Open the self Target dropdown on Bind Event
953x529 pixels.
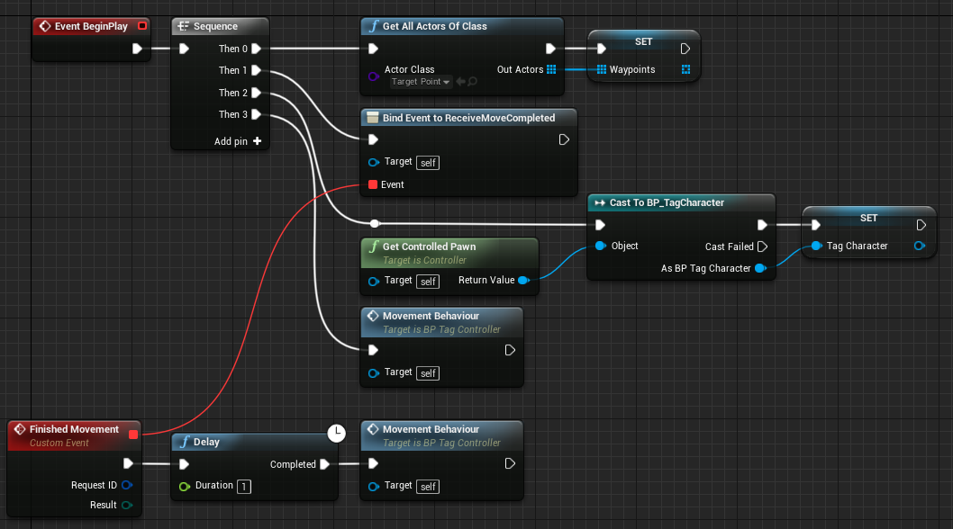click(427, 162)
